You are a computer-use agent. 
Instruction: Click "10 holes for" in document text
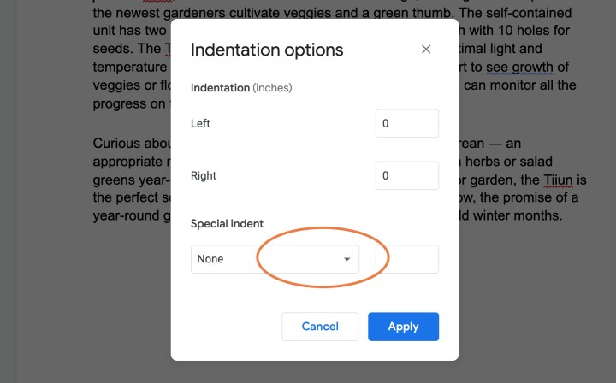[x=524, y=31]
